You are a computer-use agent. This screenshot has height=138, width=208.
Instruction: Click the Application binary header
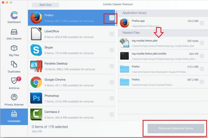(x=134, y=13)
